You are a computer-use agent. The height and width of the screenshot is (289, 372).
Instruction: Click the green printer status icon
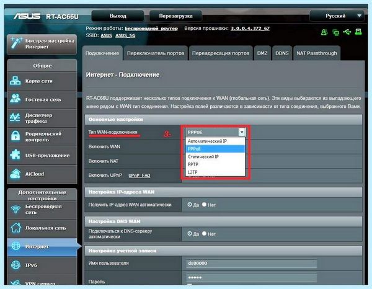pos(358,32)
